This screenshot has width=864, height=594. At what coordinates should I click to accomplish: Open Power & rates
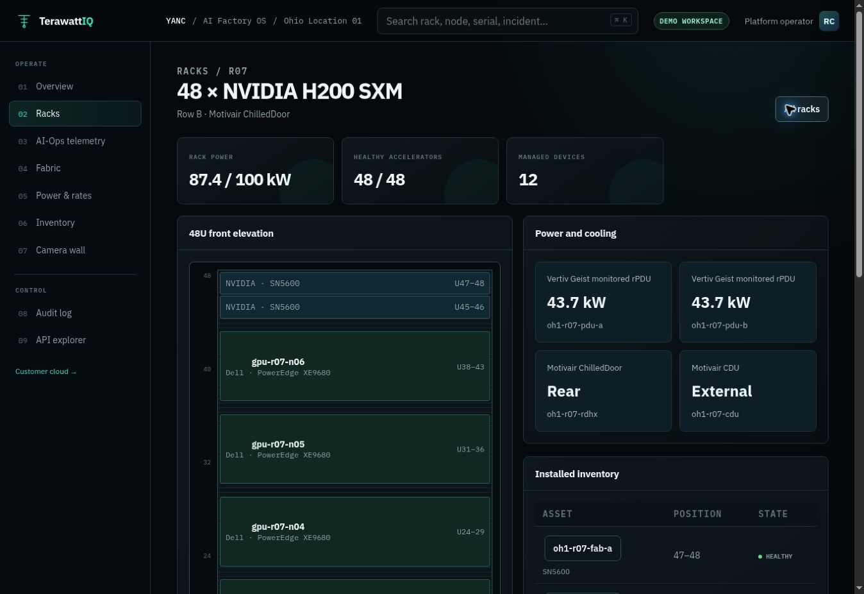tap(75, 196)
